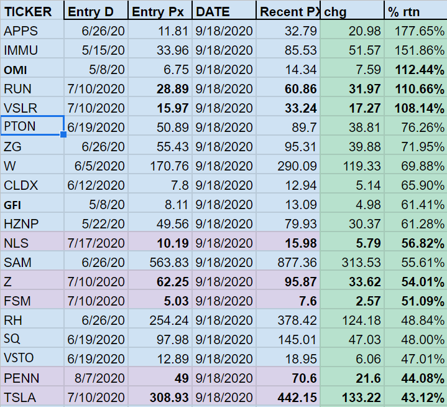Click change value 313.53 for SAM
This screenshot has width=447, height=407.
[352, 261]
